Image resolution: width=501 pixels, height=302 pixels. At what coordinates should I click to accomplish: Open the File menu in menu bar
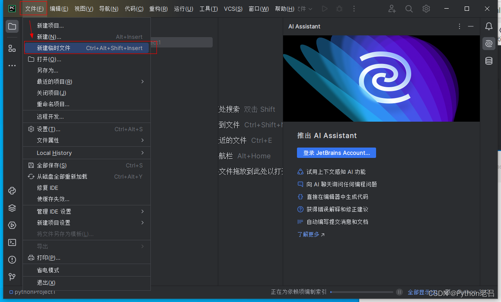coord(34,9)
